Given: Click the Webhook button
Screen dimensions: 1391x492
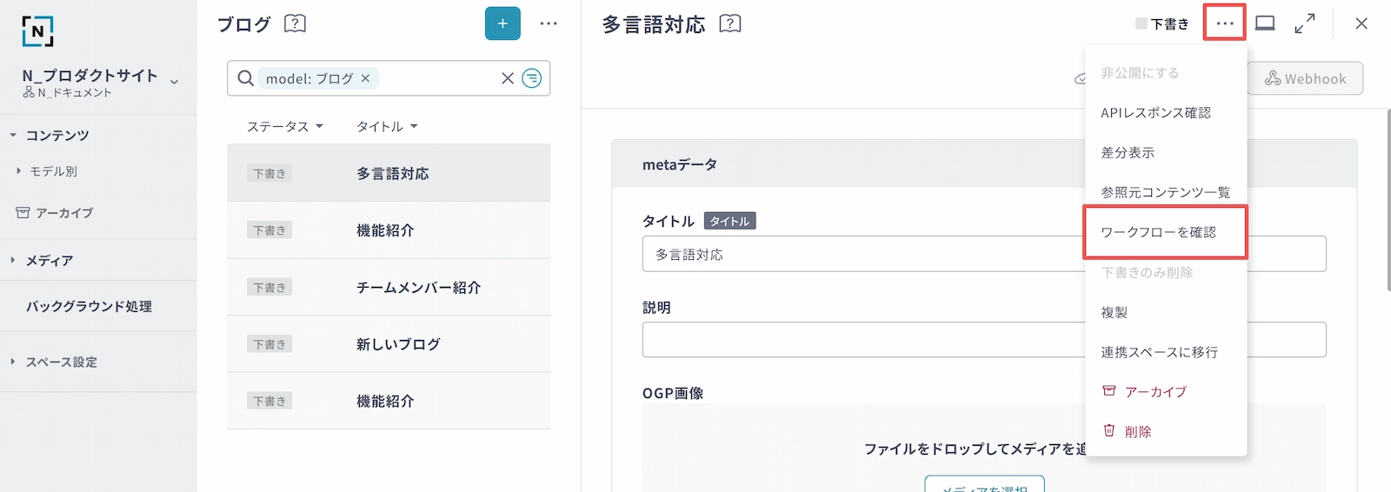Looking at the screenshot, I should point(1305,78).
